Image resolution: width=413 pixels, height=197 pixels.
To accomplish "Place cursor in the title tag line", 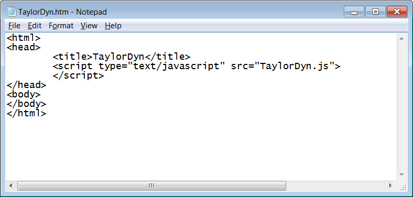I will point(122,57).
